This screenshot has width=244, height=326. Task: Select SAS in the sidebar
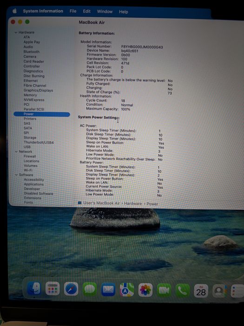27,123
